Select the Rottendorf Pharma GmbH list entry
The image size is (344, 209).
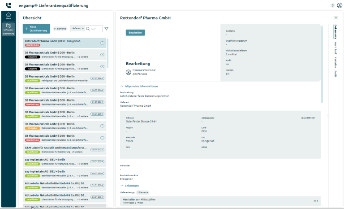64,43
